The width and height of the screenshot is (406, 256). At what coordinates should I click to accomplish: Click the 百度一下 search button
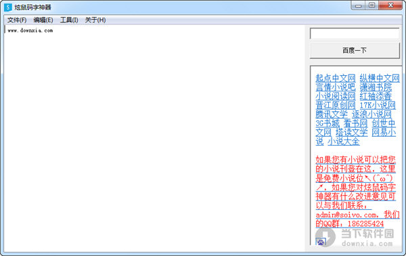[355, 50]
